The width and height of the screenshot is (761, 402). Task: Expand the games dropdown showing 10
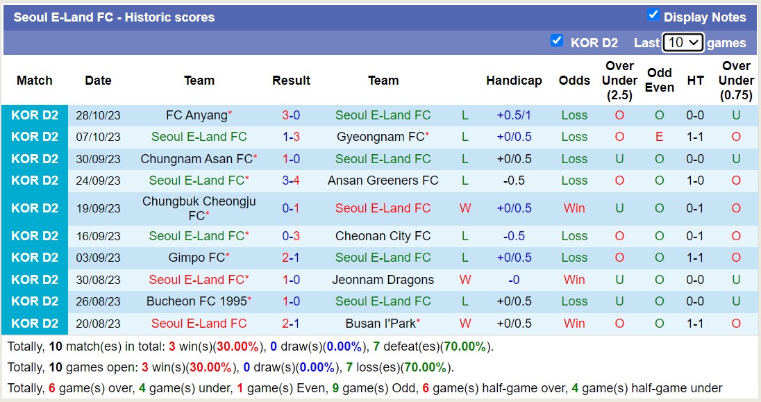coord(683,42)
